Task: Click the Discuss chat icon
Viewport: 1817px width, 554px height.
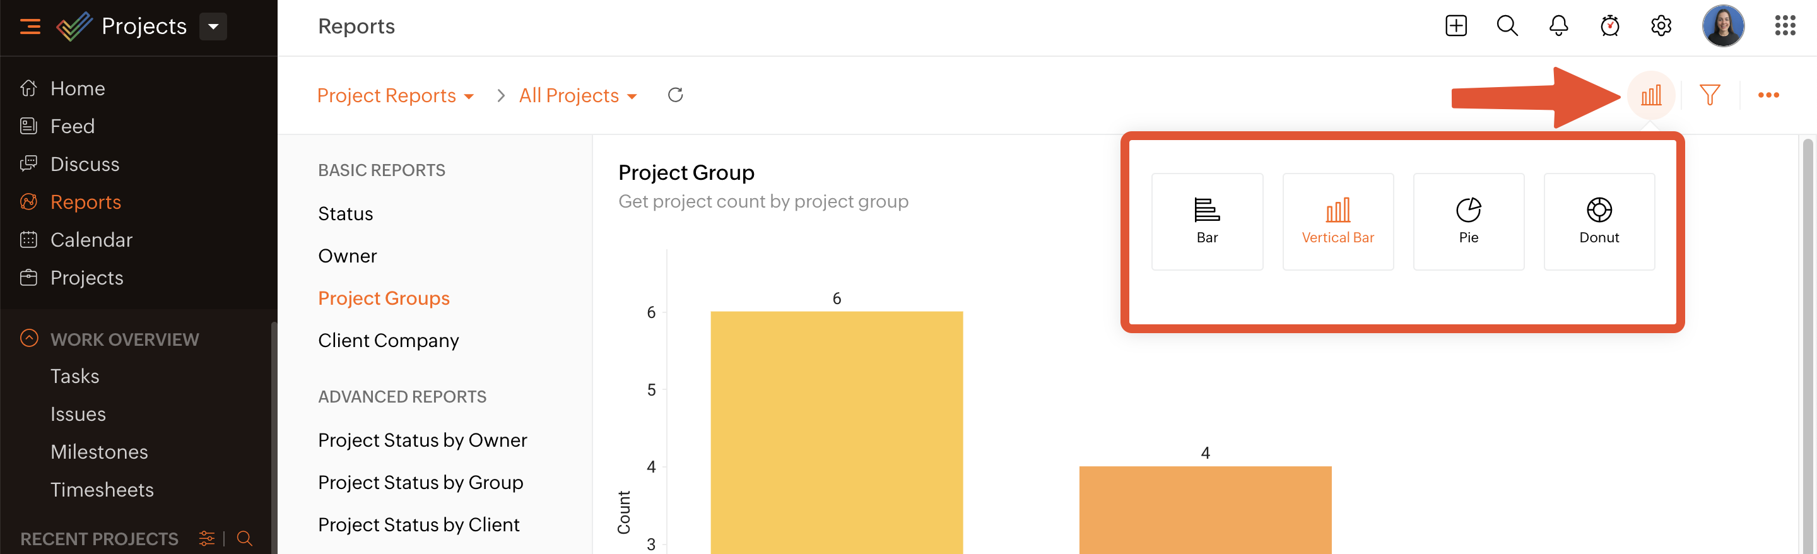Action: click(28, 163)
